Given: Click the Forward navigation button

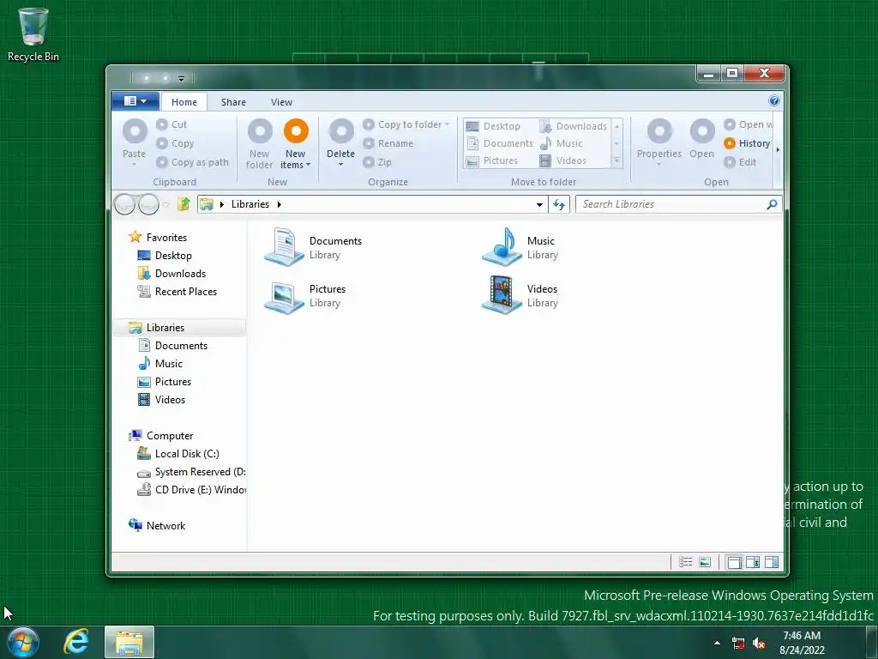Looking at the screenshot, I should 148,204.
